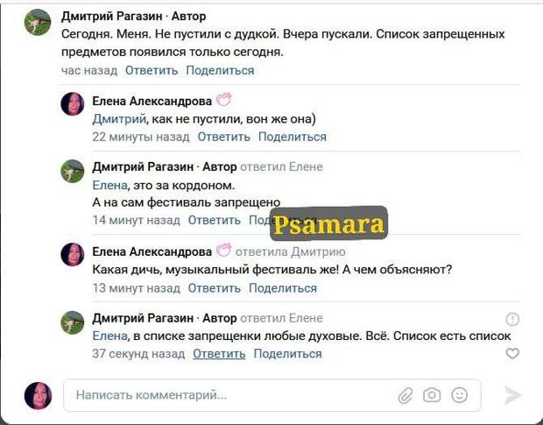Click 'Ответить' under the 'час назад' comment
This screenshot has width=543, height=425.
(x=152, y=70)
